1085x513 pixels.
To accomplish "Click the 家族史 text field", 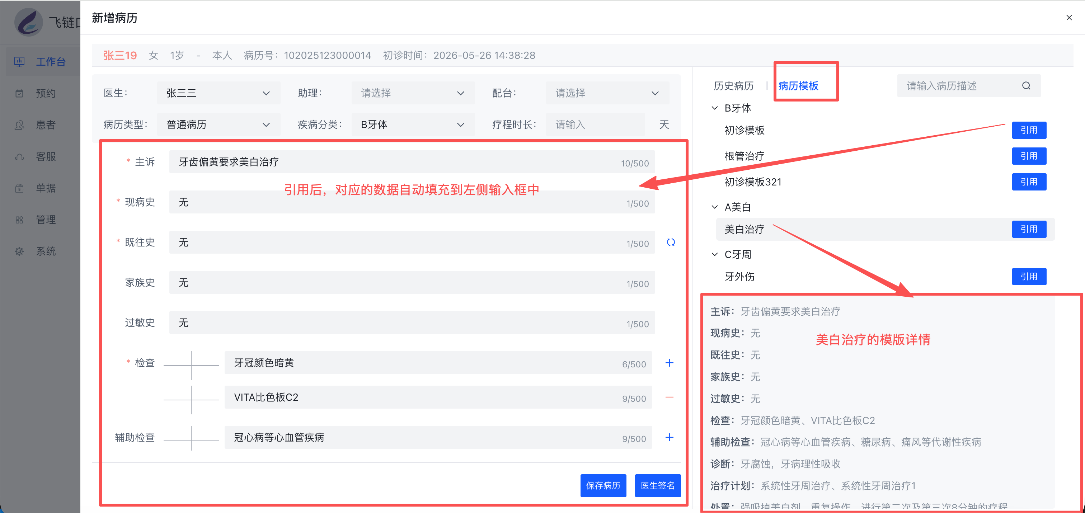I will [412, 283].
